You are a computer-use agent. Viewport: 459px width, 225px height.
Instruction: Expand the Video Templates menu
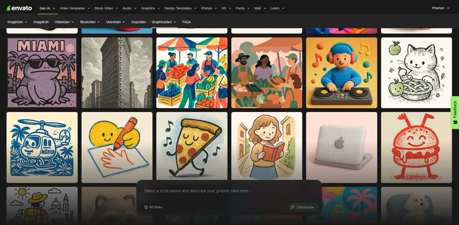click(x=75, y=8)
